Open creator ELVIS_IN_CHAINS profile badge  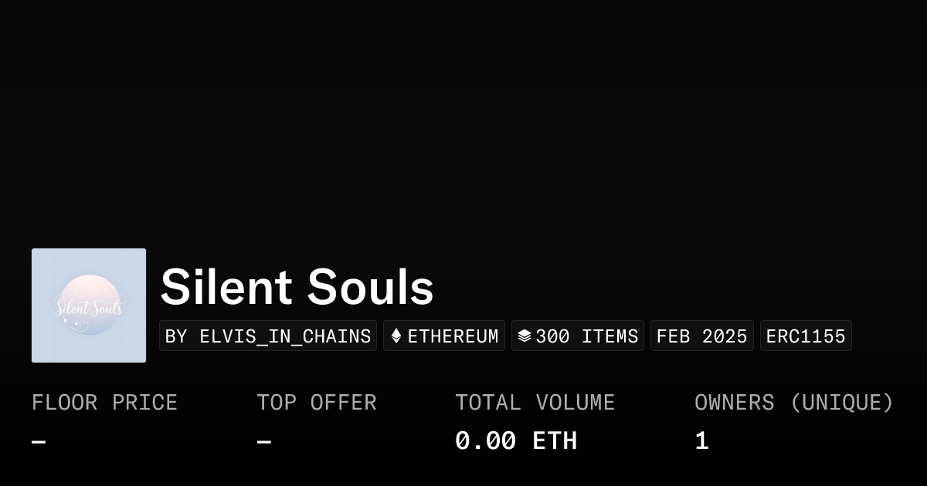click(268, 336)
